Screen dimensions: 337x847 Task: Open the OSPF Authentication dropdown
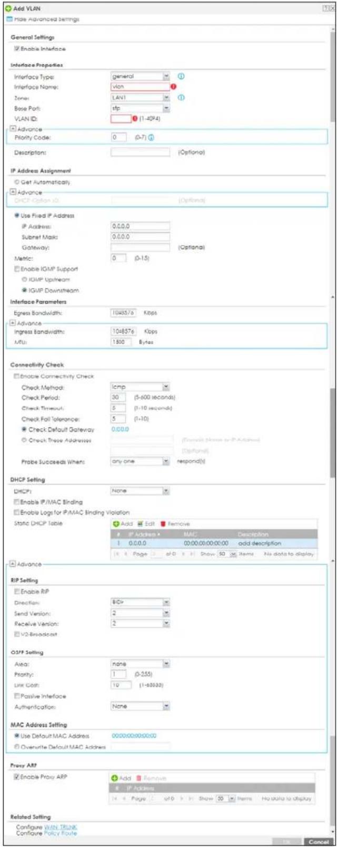click(140, 706)
